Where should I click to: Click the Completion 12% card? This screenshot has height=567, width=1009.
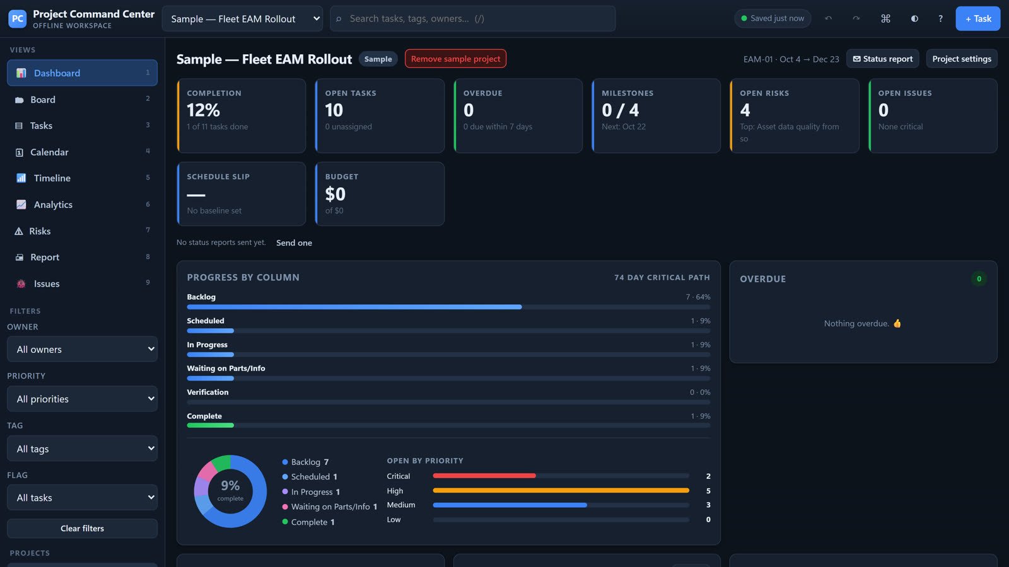click(x=242, y=116)
